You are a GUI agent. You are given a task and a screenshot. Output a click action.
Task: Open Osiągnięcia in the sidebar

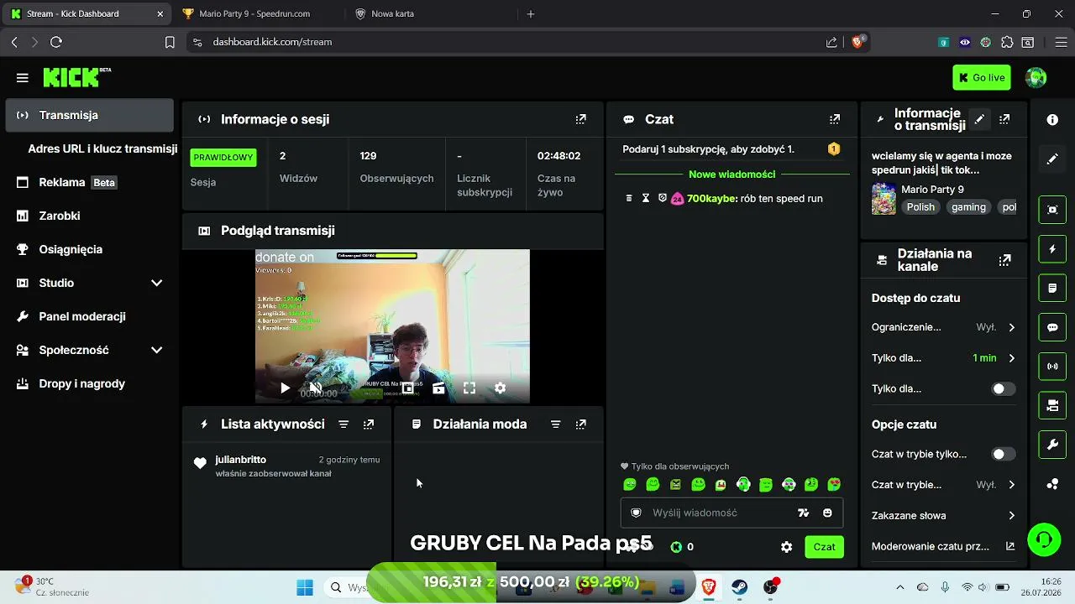(x=90, y=249)
